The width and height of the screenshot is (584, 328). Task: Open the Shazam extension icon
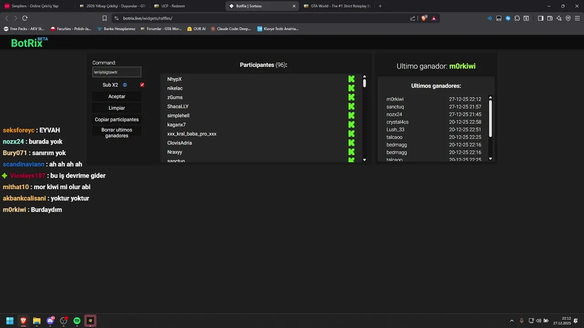tap(508, 18)
